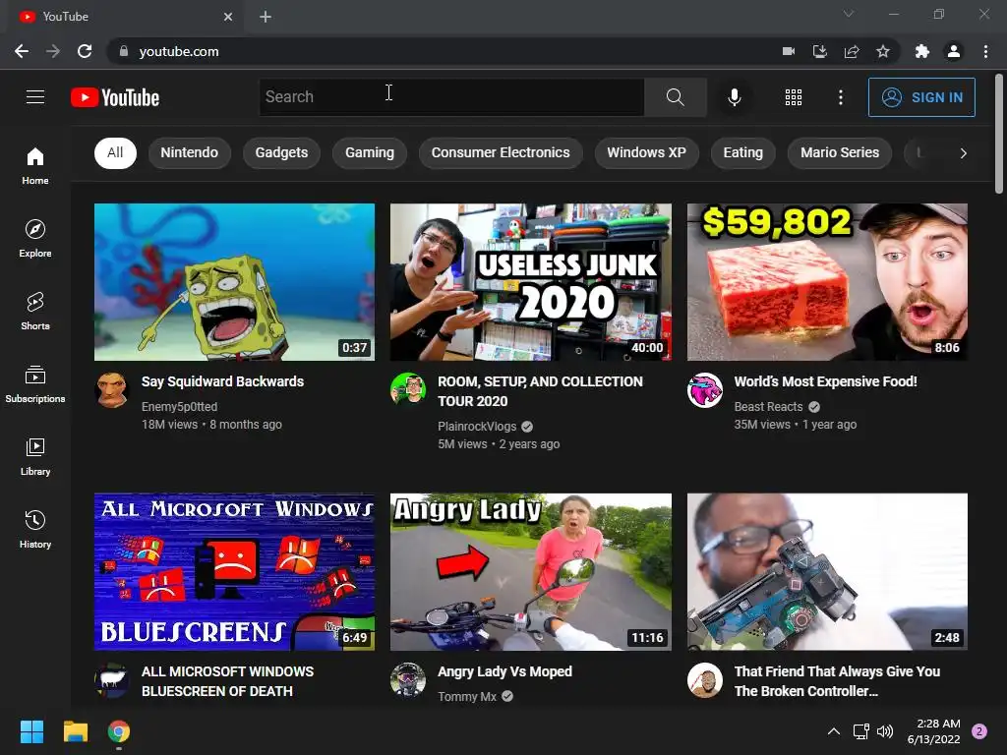Click the install app icon in address bar
The image size is (1007, 755).
[x=820, y=51]
